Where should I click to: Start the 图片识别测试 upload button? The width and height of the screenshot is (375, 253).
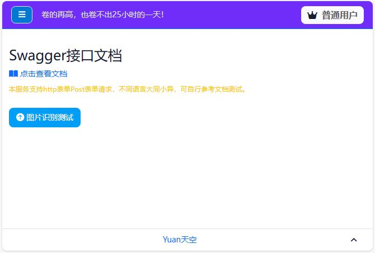tap(45, 117)
